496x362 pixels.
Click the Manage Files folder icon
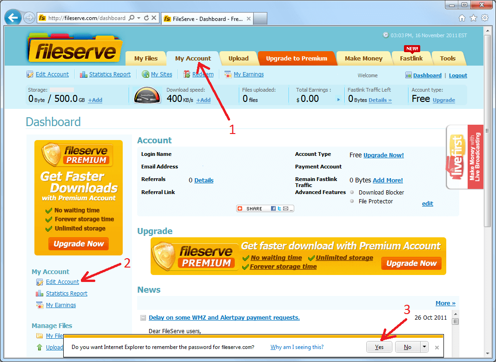click(40, 336)
